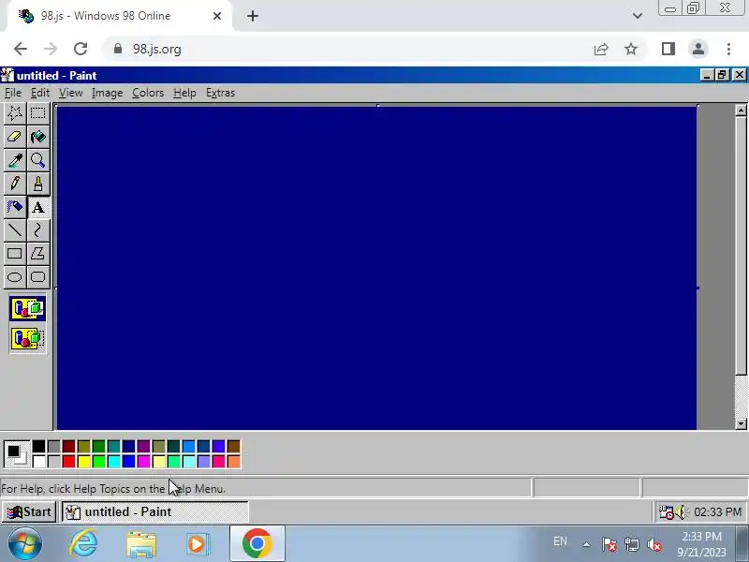Reload the 98.js.org page

81,49
